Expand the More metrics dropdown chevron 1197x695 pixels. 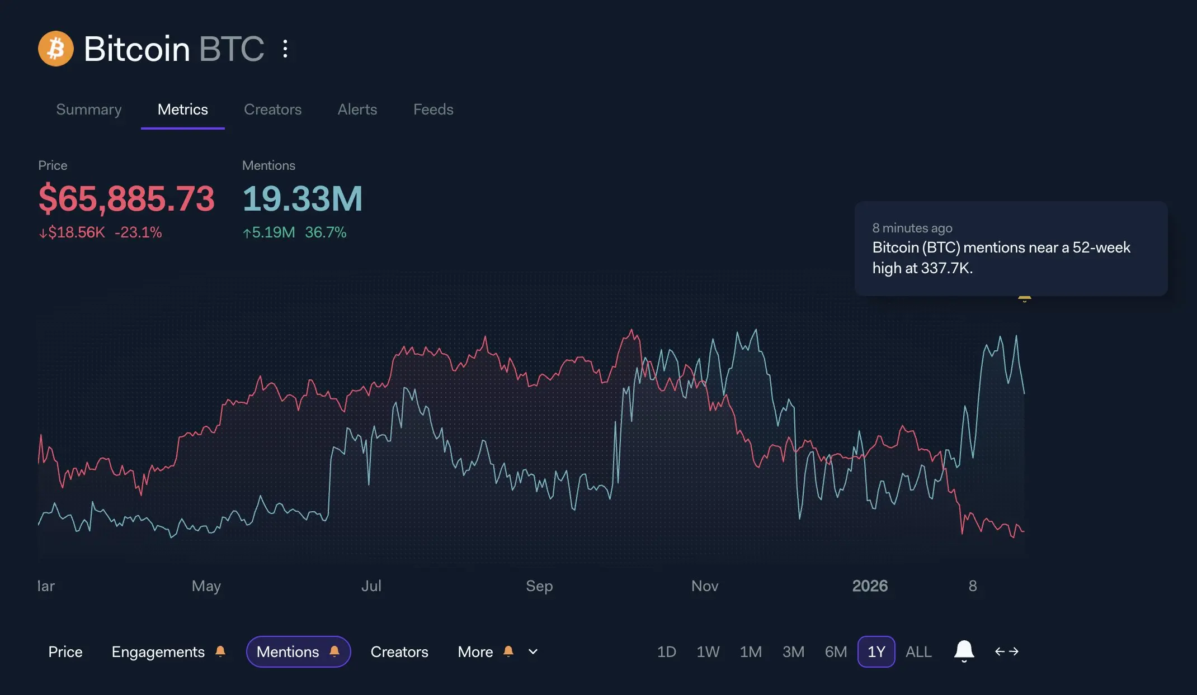[x=533, y=651]
